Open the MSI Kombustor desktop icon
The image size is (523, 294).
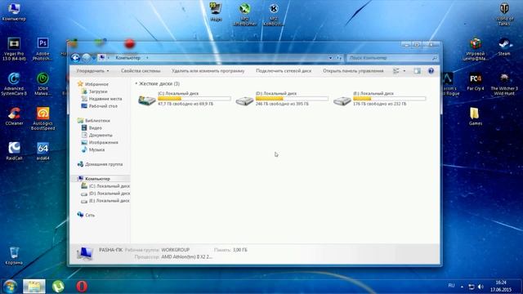(274, 15)
